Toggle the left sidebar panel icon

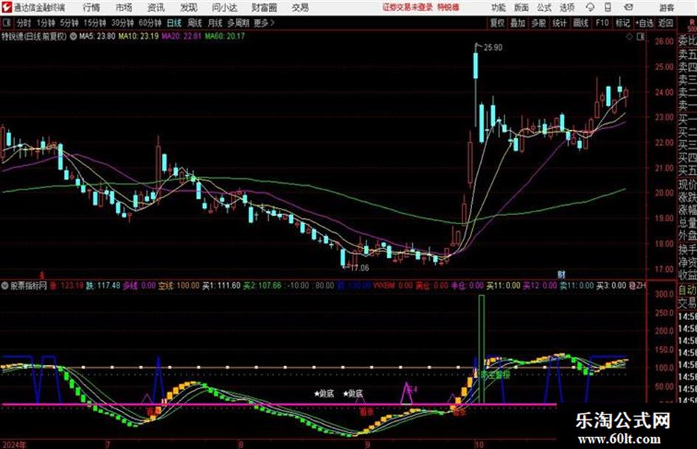7,23
